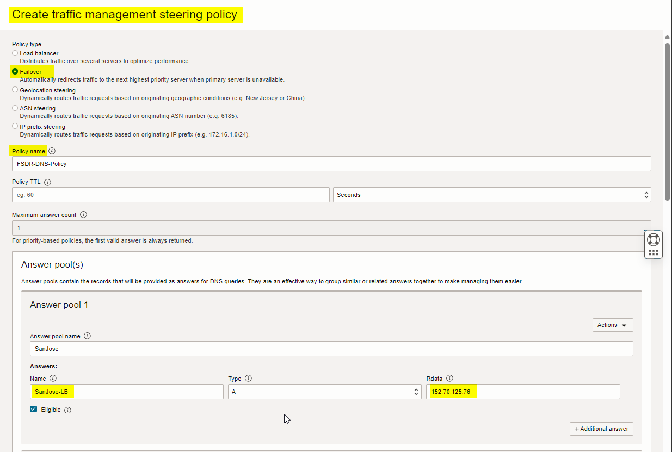The image size is (672, 452).
Task: Choose the ASN steering policy type
Action: [15, 108]
